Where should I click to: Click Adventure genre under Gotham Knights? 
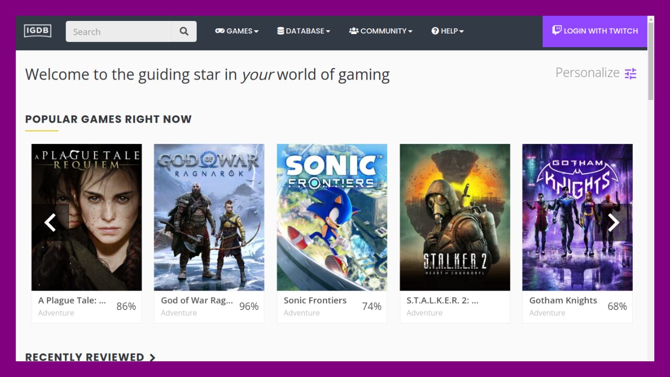pyautogui.click(x=547, y=313)
